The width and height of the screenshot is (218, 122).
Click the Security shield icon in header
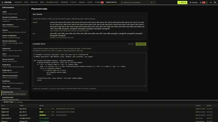190,2
